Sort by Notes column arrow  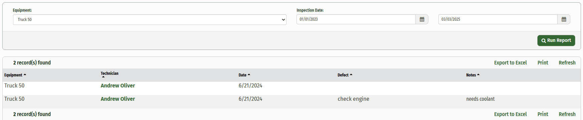coord(478,75)
